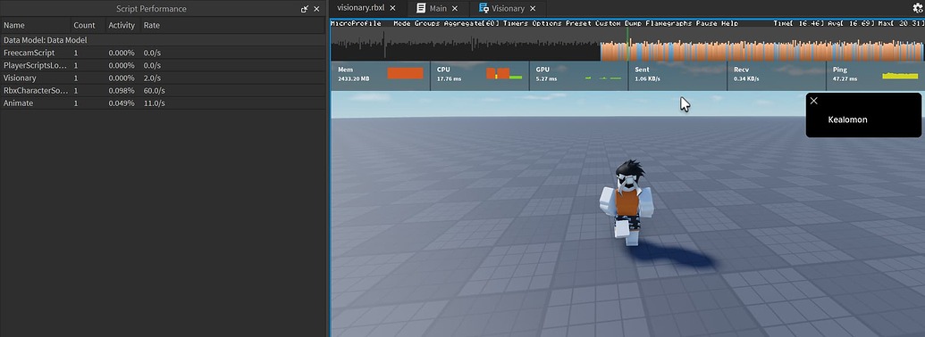The image size is (925, 337).
Task: Close the visionary.rbxl tab
Action: pos(393,8)
